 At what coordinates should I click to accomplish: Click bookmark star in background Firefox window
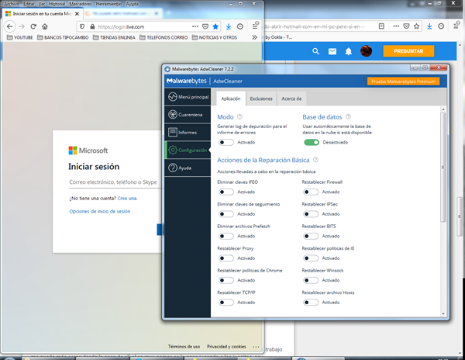417,26
